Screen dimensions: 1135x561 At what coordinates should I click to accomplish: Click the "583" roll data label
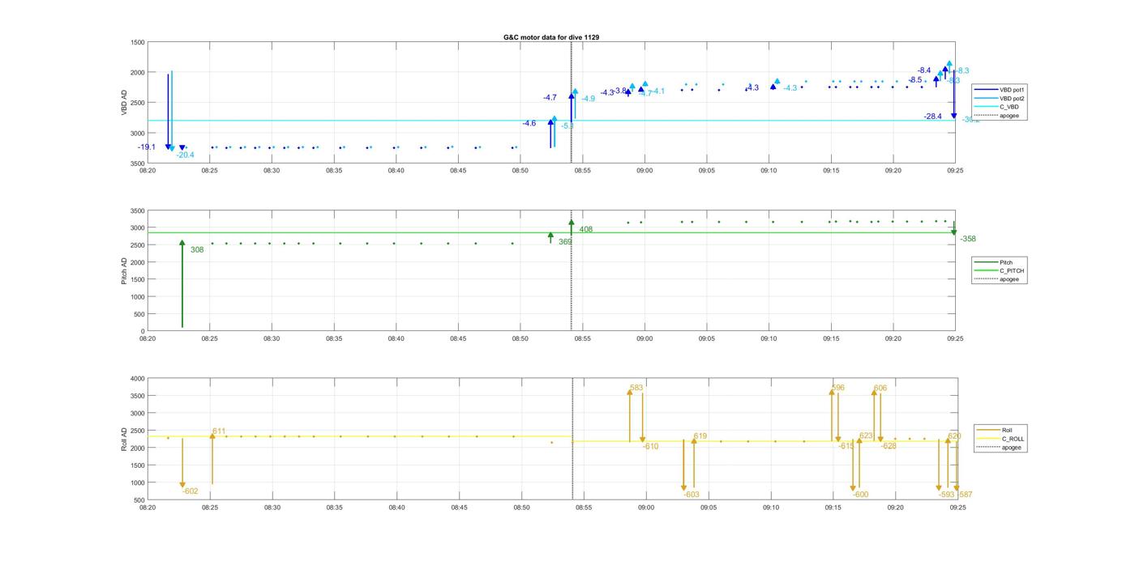pos(636,388)
